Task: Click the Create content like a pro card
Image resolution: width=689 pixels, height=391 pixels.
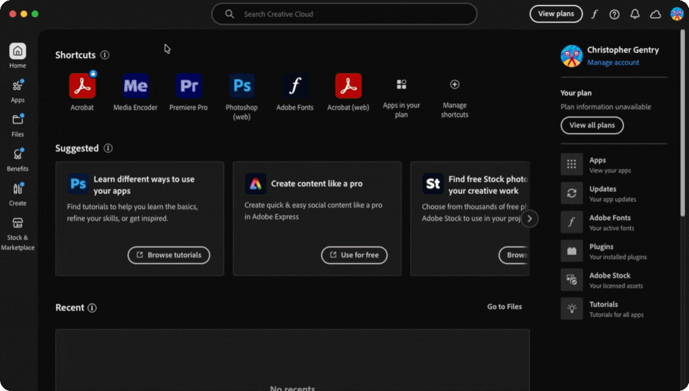Action: click(x=317, y=219)
